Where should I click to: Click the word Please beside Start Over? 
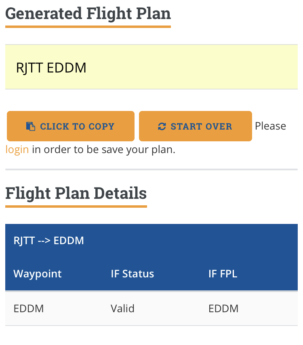click(270, 126)
